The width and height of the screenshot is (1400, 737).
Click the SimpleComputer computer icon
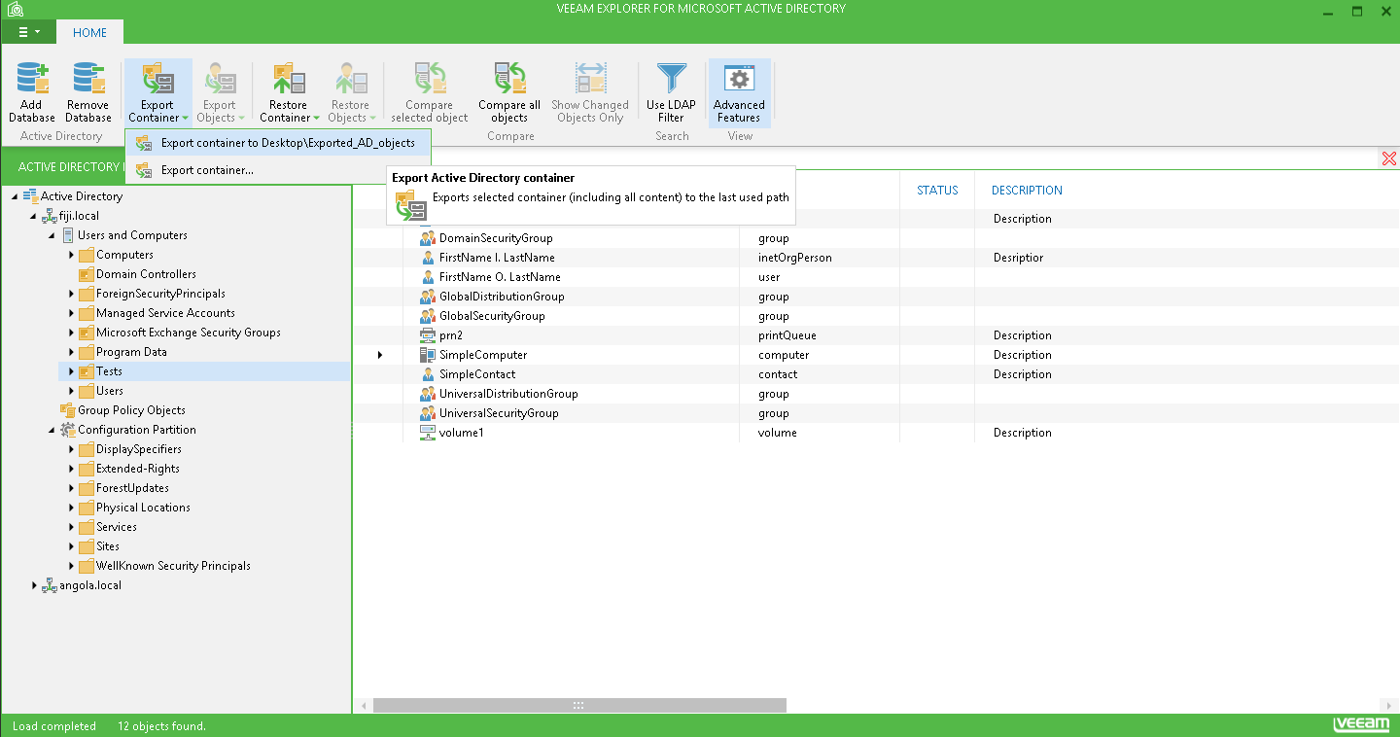428,355
